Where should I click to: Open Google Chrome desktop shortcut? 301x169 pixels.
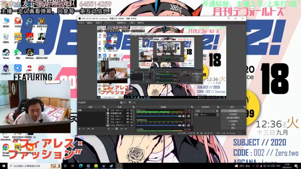click(x=6, y=149)
